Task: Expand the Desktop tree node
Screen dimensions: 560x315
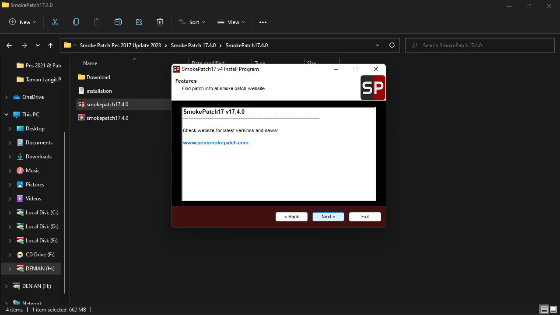Action: 10,129
